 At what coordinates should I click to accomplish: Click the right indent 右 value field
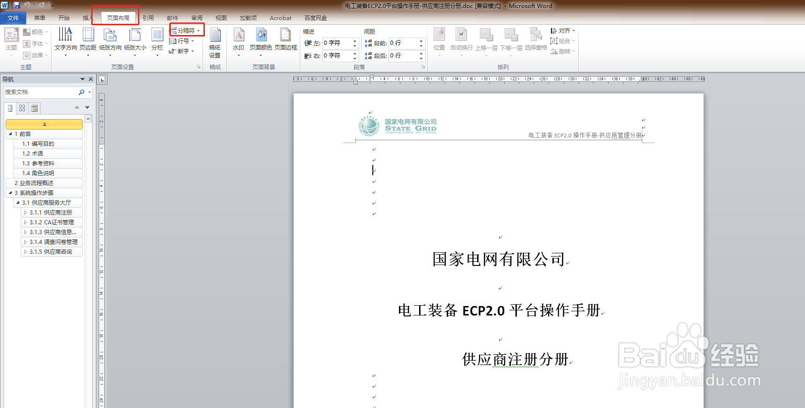(x=337, y=56)
